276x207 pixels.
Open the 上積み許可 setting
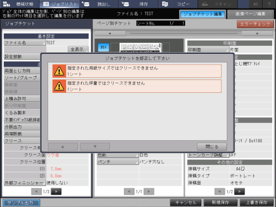22,99
